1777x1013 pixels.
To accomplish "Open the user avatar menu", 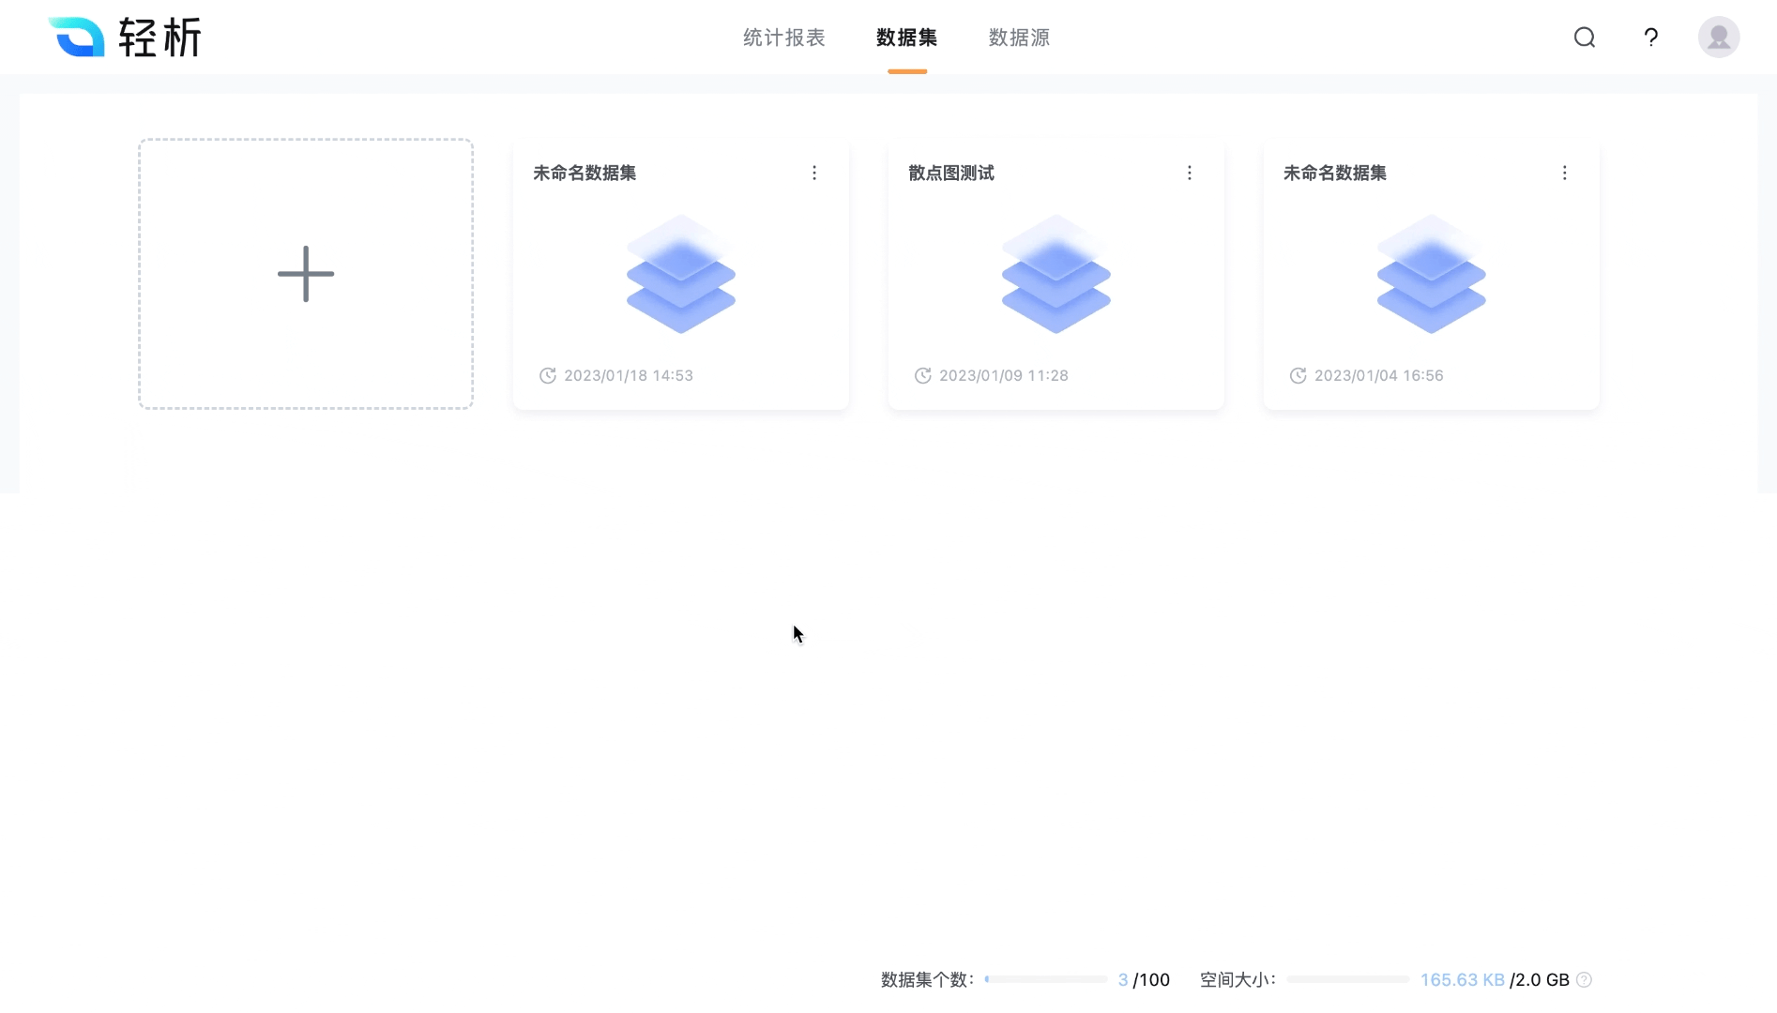I will pos(1719,38).
